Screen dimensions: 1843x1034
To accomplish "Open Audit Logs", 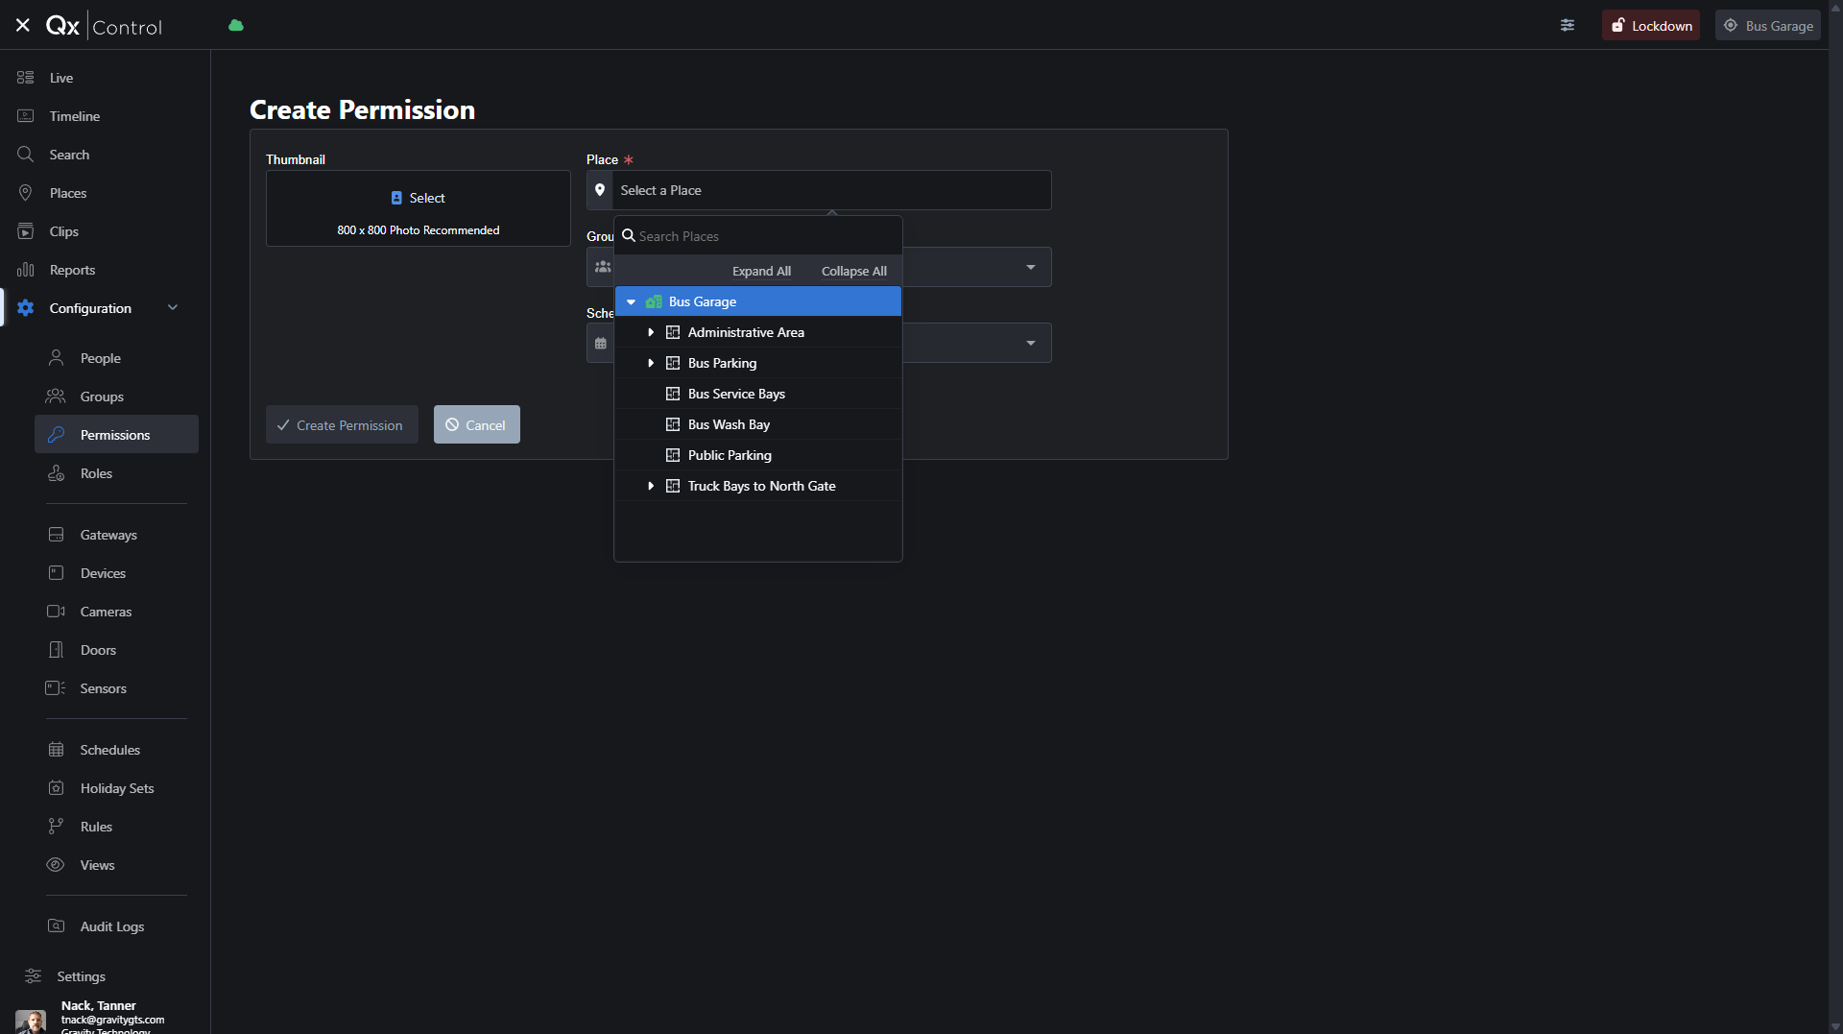I will coord(111,926).
